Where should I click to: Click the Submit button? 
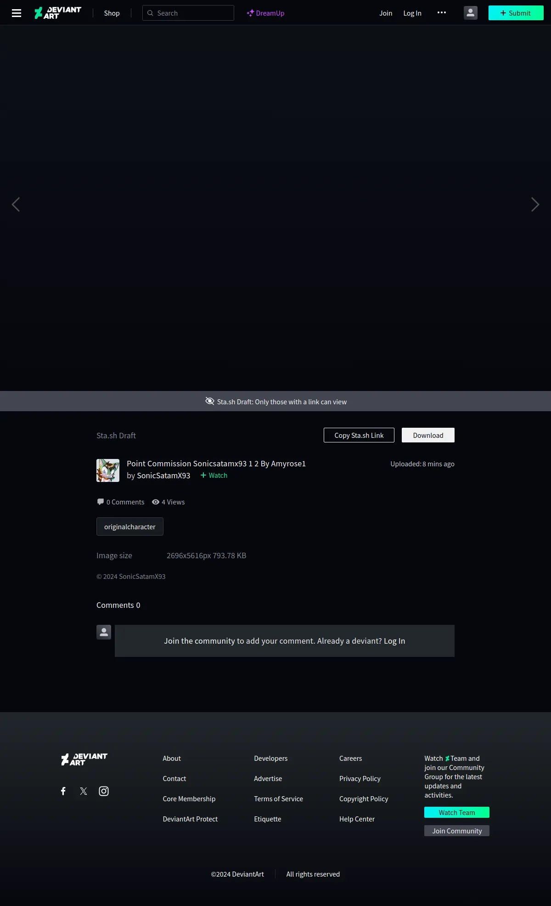516,13
